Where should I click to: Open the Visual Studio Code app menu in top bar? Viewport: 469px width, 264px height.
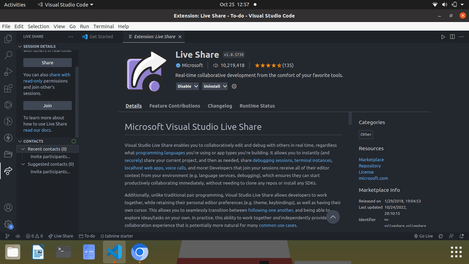(x=65, y=5)
